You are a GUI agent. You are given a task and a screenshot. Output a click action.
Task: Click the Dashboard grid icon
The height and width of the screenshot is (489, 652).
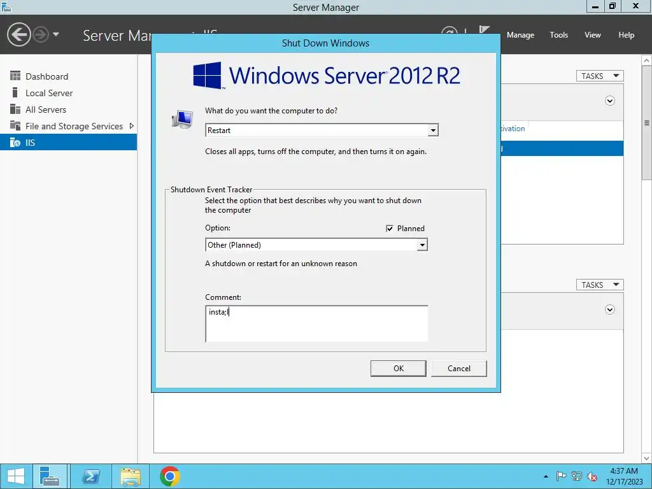click(15, 76)
